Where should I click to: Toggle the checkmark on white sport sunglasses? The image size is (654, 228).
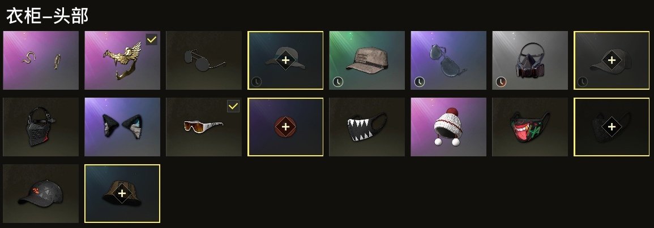[233, 107]
